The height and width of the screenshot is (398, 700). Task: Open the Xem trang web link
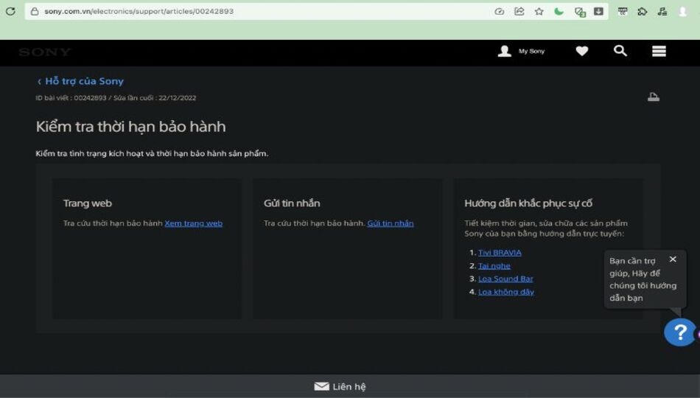click(x=193, y=223)
